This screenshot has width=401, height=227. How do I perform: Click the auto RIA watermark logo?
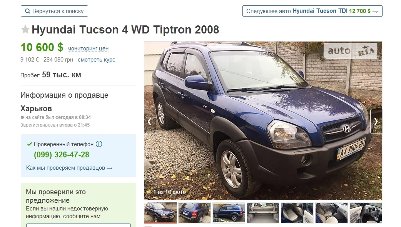point(350,51)
